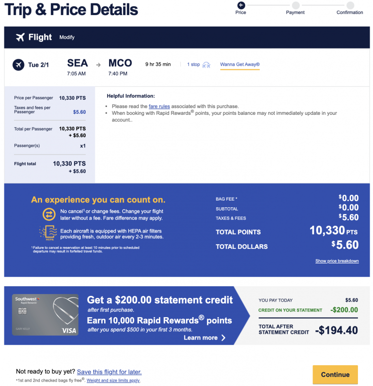373x386 pixels.
Task: Click the airplane icon in Flight header
Action: (x=20, y=37)
